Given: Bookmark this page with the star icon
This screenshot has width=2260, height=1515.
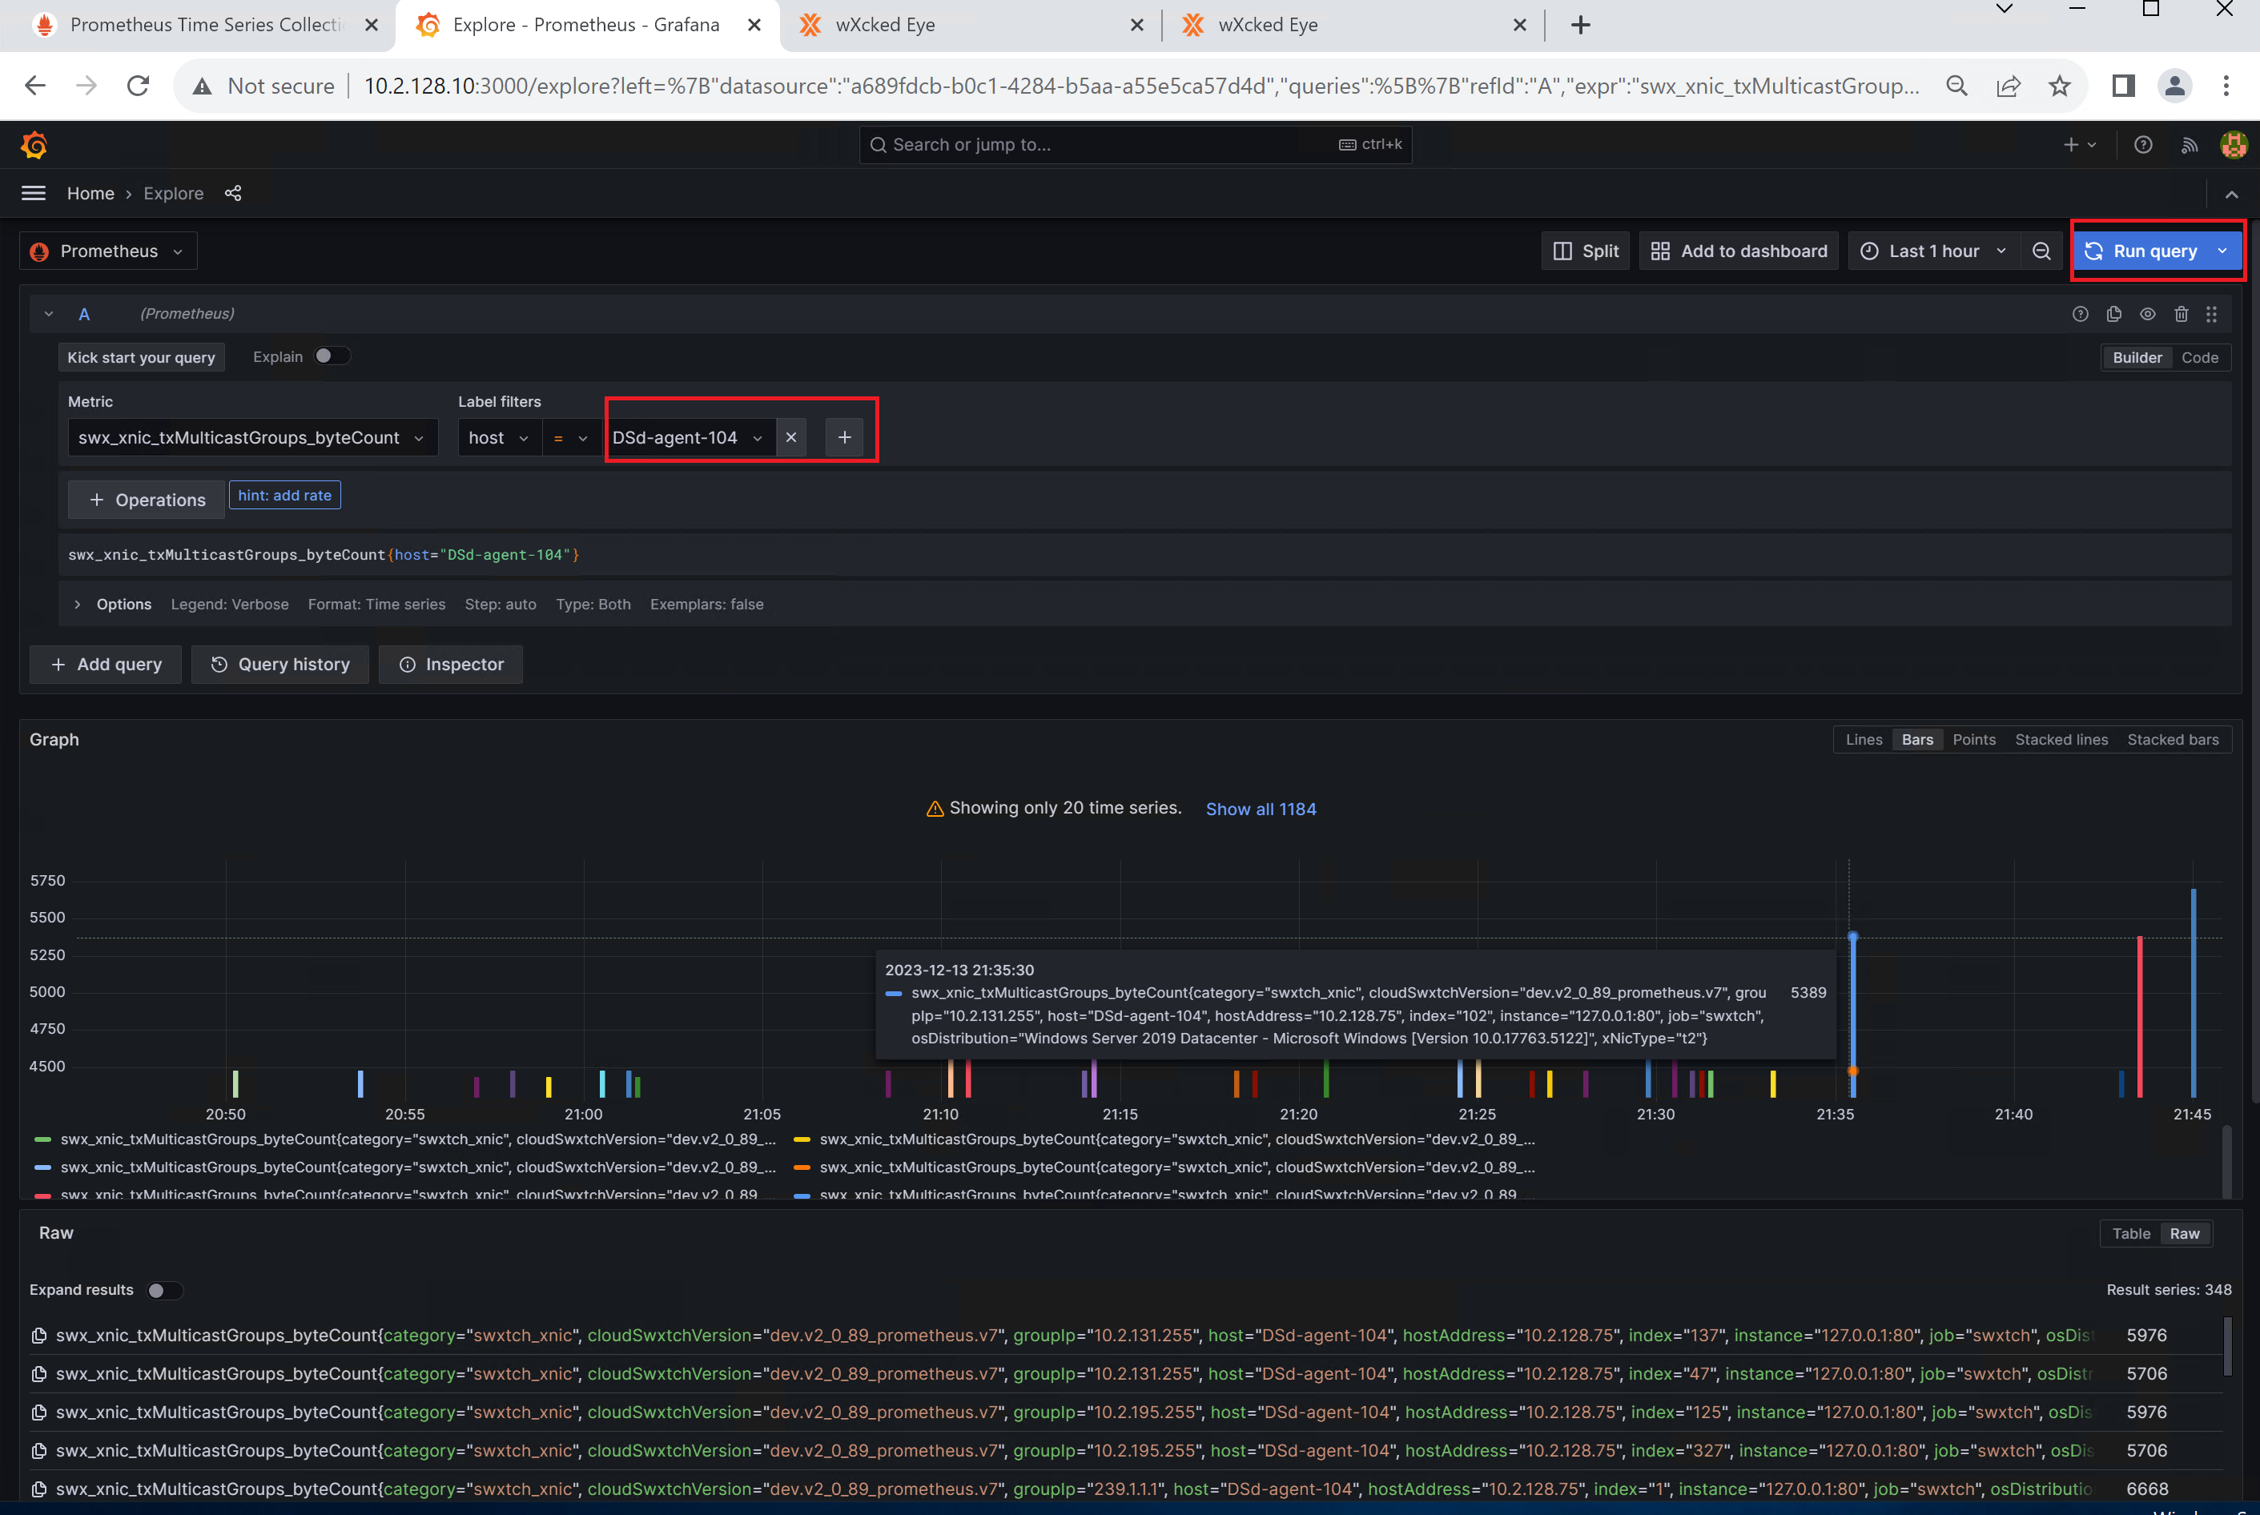Looking at the screenshot, I should 2060,86.
